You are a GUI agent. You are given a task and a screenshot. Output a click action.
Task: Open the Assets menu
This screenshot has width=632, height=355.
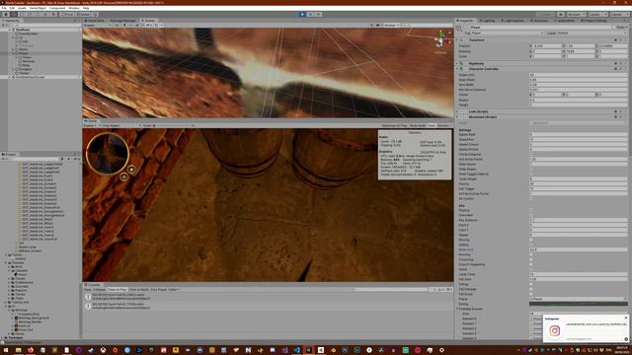click(x=22, y=8)
